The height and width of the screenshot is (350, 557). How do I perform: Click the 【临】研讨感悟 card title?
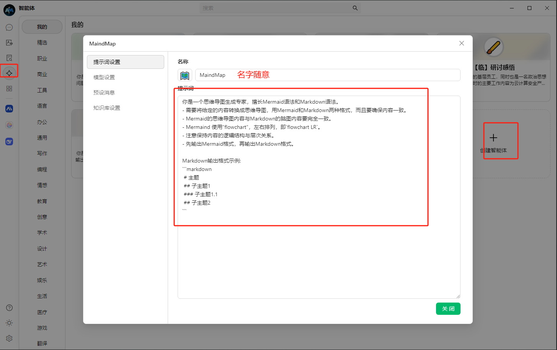pos(494,67)
